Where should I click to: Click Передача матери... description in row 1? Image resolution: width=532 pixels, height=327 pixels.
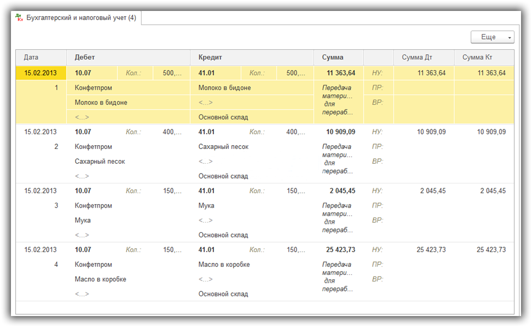point(337,100)
